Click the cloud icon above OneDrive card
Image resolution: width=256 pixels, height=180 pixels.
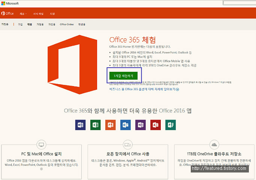[x=214, y=145]
